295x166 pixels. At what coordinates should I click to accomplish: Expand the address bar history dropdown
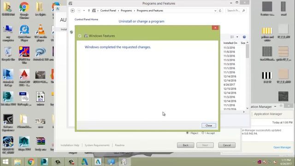pos(215,11)
